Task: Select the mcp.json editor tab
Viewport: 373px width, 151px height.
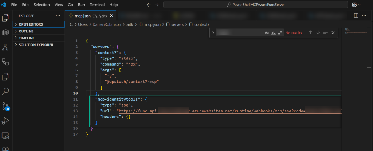Action: (x=82, y=16)
